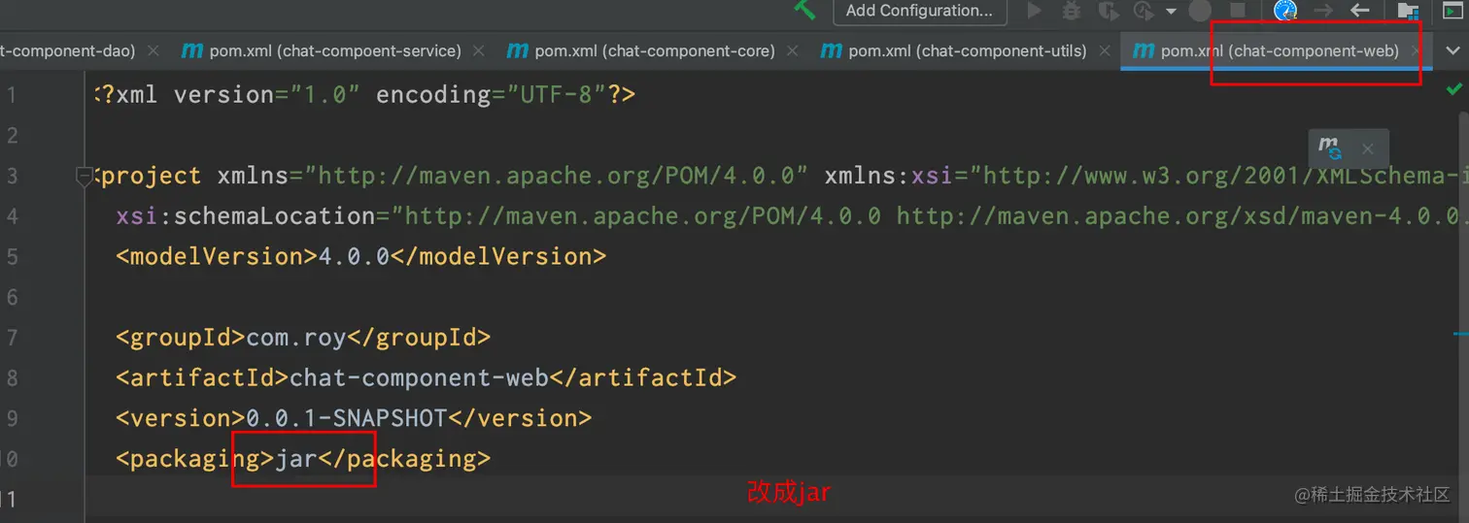The width and height of the screenshot is (1469, 523).
Task: Click the encoding="UTF-8" attribute text
Action: [492, 94]
